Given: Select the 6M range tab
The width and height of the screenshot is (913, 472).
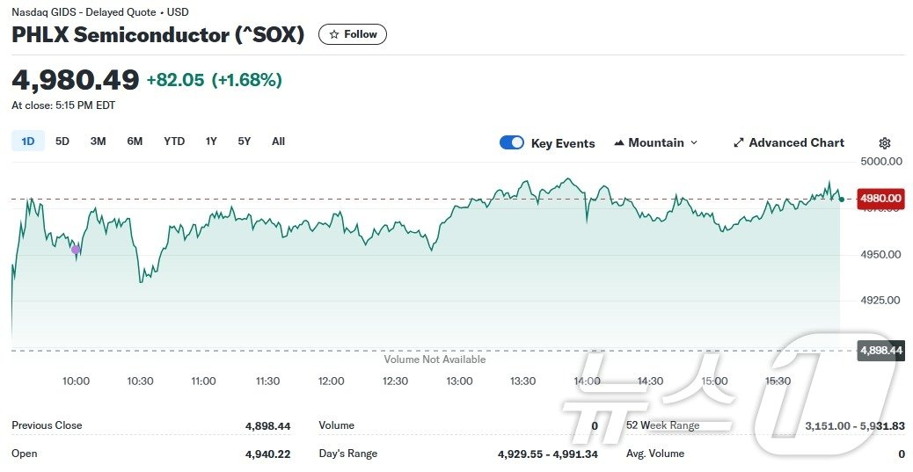Looking at the screenshot, I should [135, 142].
